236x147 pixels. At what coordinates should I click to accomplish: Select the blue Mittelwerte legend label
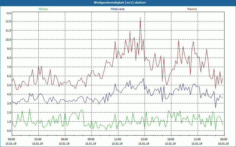(x=117, y=9)
